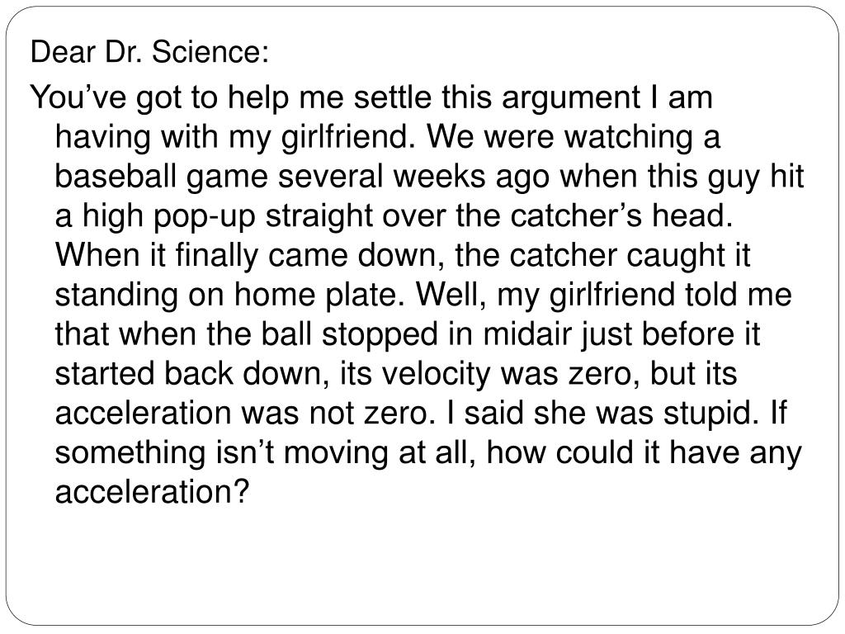Click the blank area below the paragraph

click(422, 566)
